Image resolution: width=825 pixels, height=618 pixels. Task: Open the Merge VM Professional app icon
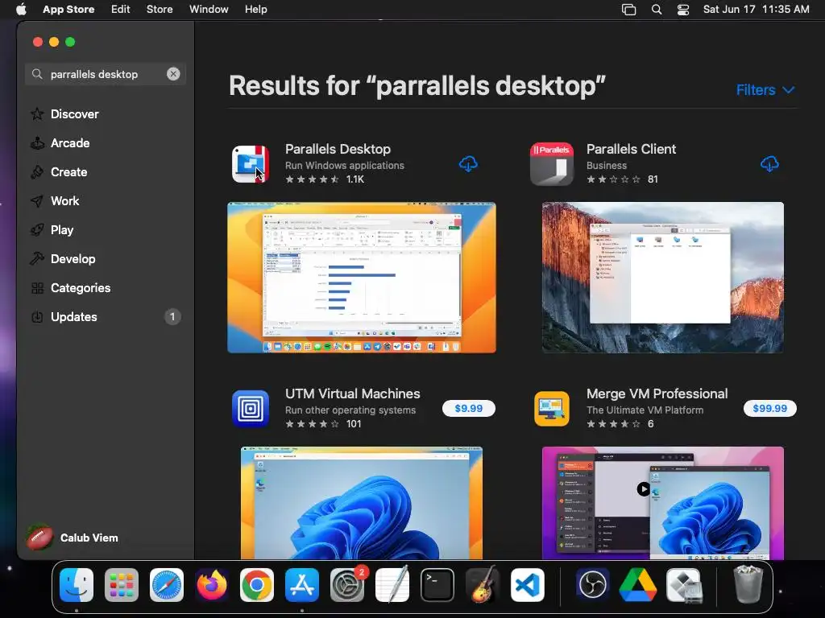tap(551, 408)
